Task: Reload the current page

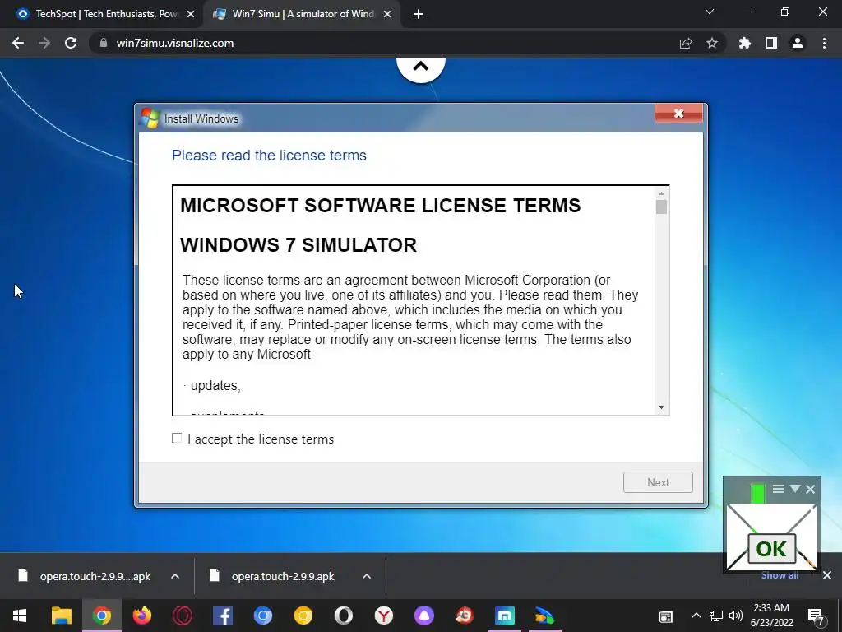Action: click(x=71, y=43)
